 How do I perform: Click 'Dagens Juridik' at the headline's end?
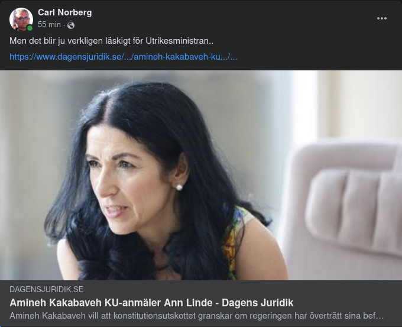257,303
